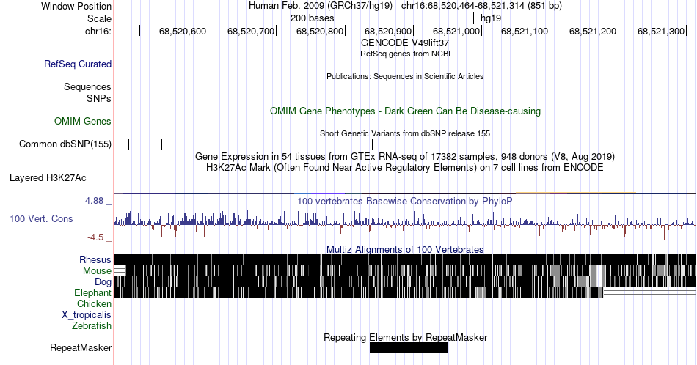Click the H3K27Ac Mark ENCODE track title
This screenshot has width=697, height=365.
(405, 167)
